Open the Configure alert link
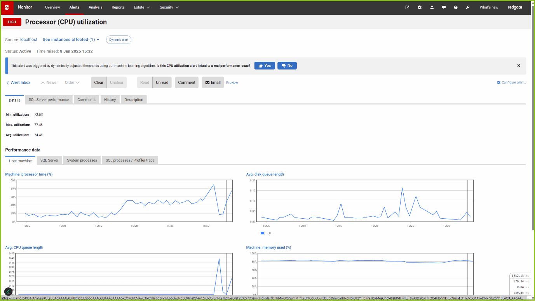Image resolution: width=535 pixels, height=301 pixels. pos(512,82)
